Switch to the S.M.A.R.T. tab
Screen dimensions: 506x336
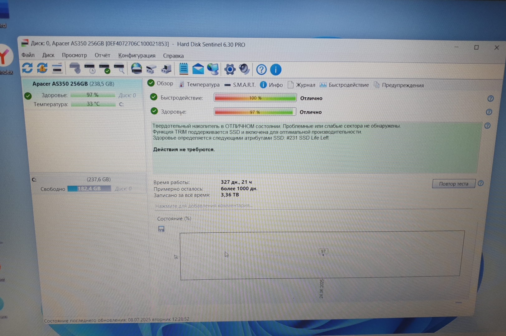click(240, 85)
